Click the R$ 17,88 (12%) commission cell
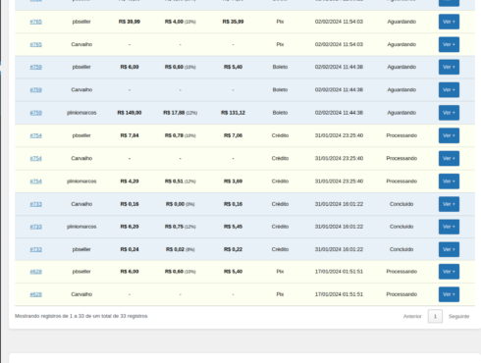Image resolution: width=481 pixels, height=363 pixels. (x=180, y=113)
